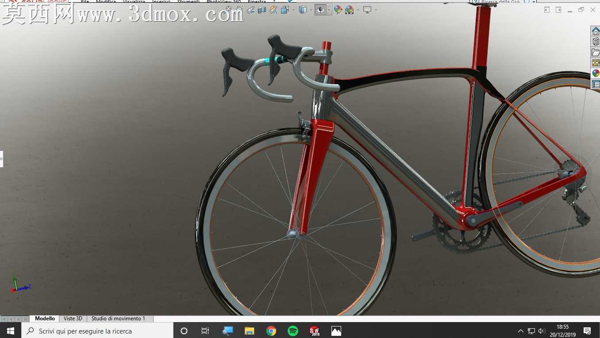Click the feature tree panel expand handle

[x=1, y=159]
